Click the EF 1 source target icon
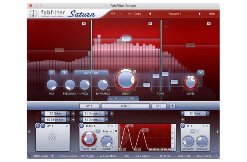The height and width of the screenshot is (162, 247). click(x=183, y=126)
